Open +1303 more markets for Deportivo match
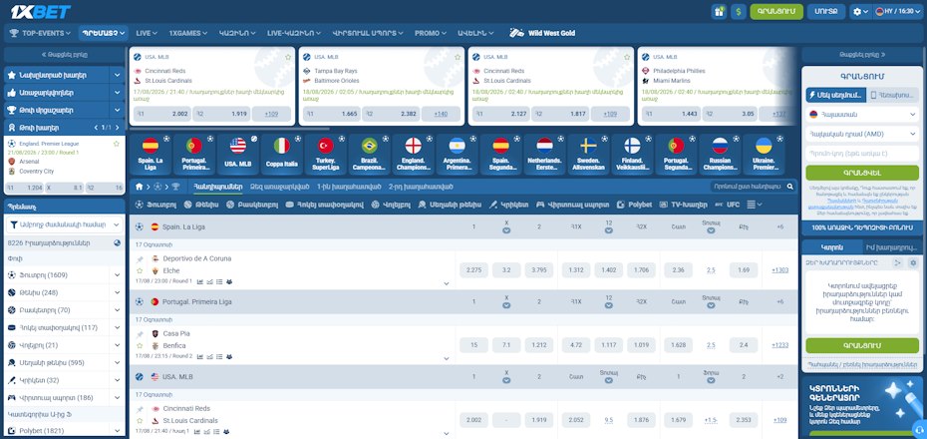The width and height of the screenshot is (927, 439). point(779,270)
